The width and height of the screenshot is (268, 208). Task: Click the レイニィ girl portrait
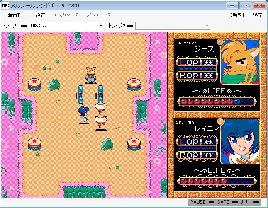(x=240, y=142)
